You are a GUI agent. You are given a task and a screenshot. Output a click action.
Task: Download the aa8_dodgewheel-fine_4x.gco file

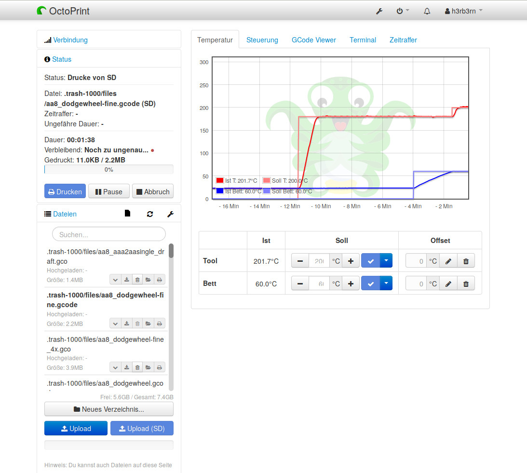126,367
